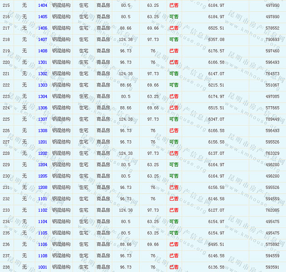The image size is (286, 272).
Task: Select room number 1303
Action: (x=42, y=85)
